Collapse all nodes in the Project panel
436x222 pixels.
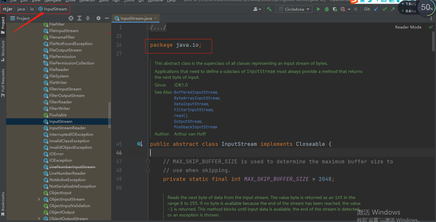point(88,18)
